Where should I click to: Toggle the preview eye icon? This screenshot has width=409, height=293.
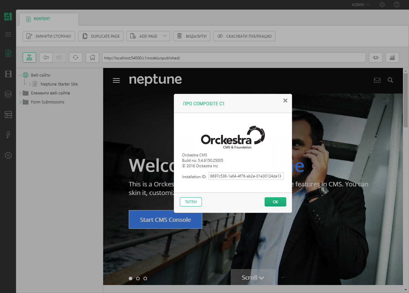tap(376, 57)
